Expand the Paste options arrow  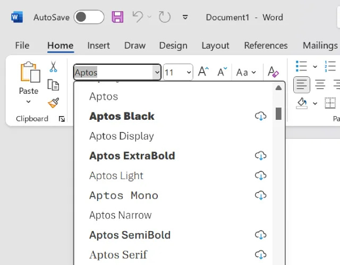click(28, 101)
